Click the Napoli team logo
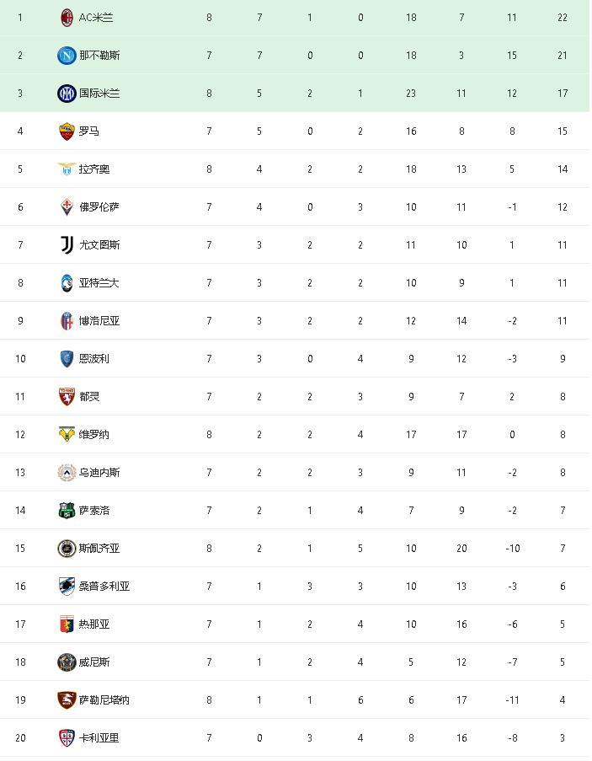 tap(67, 55)
